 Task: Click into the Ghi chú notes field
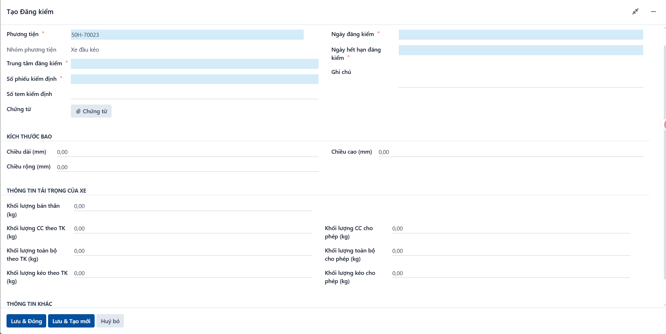click(521, 78)
